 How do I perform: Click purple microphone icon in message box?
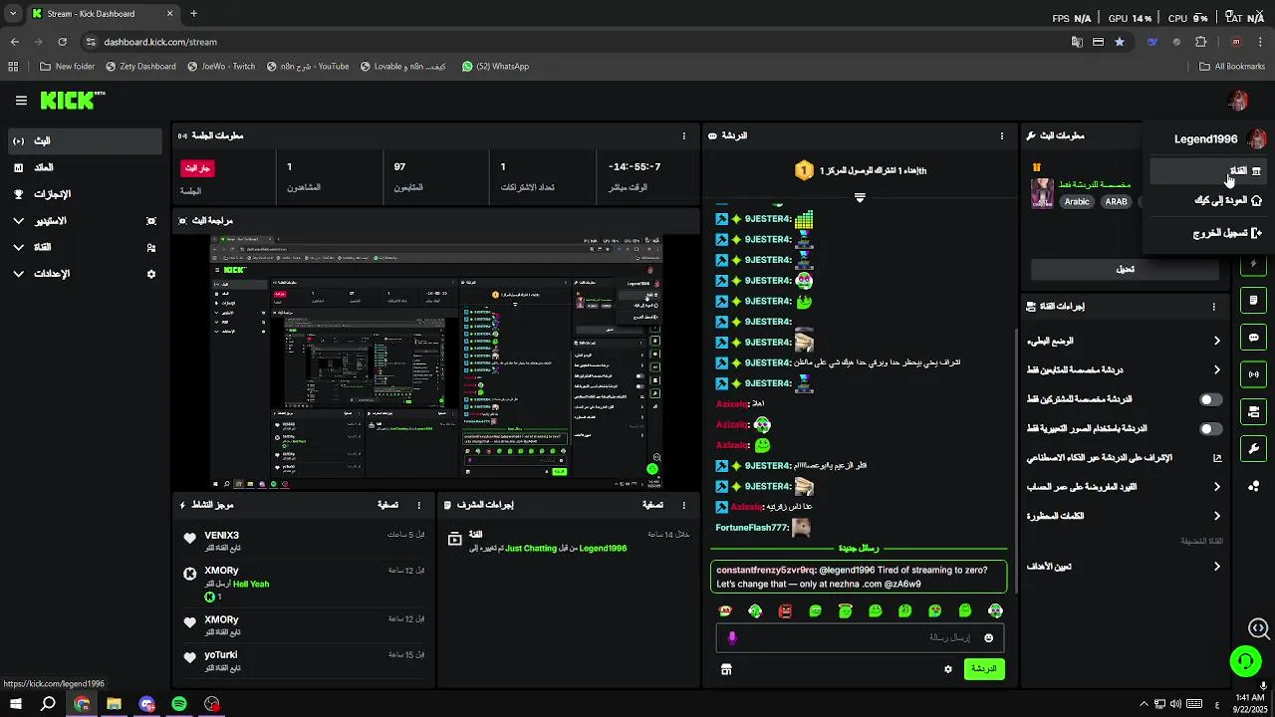pos(732,637)
